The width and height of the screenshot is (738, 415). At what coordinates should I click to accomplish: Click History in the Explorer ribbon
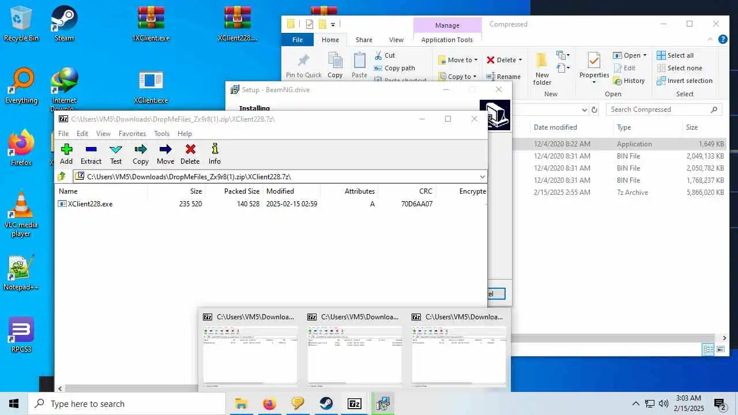(629, 81)
